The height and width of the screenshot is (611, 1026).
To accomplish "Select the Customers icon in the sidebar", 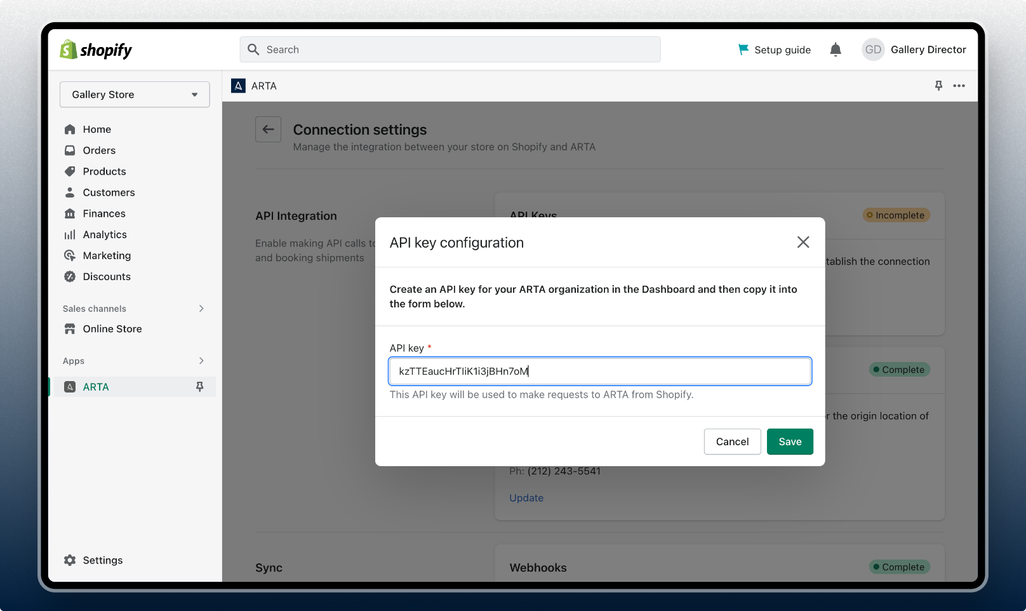I will click(70, 192).
